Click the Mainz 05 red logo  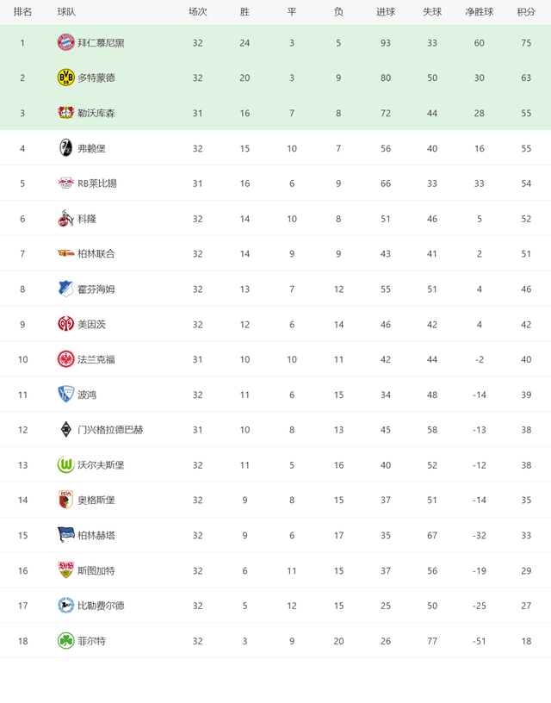click(65, 324)
